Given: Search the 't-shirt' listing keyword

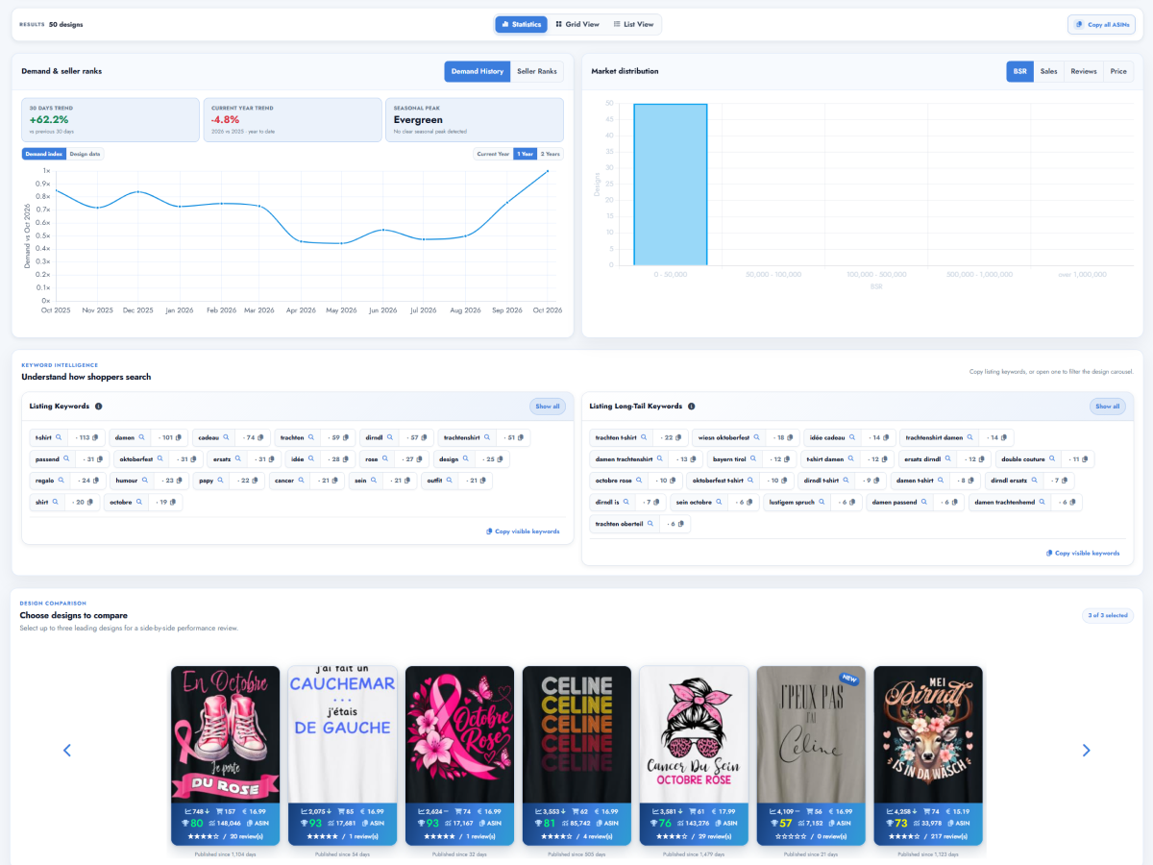Looking at the screenshot, I should 59,437.
